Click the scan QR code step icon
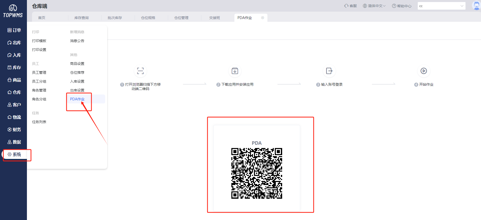This screenshot has height=220, width=481. click(x=140, y=71)
